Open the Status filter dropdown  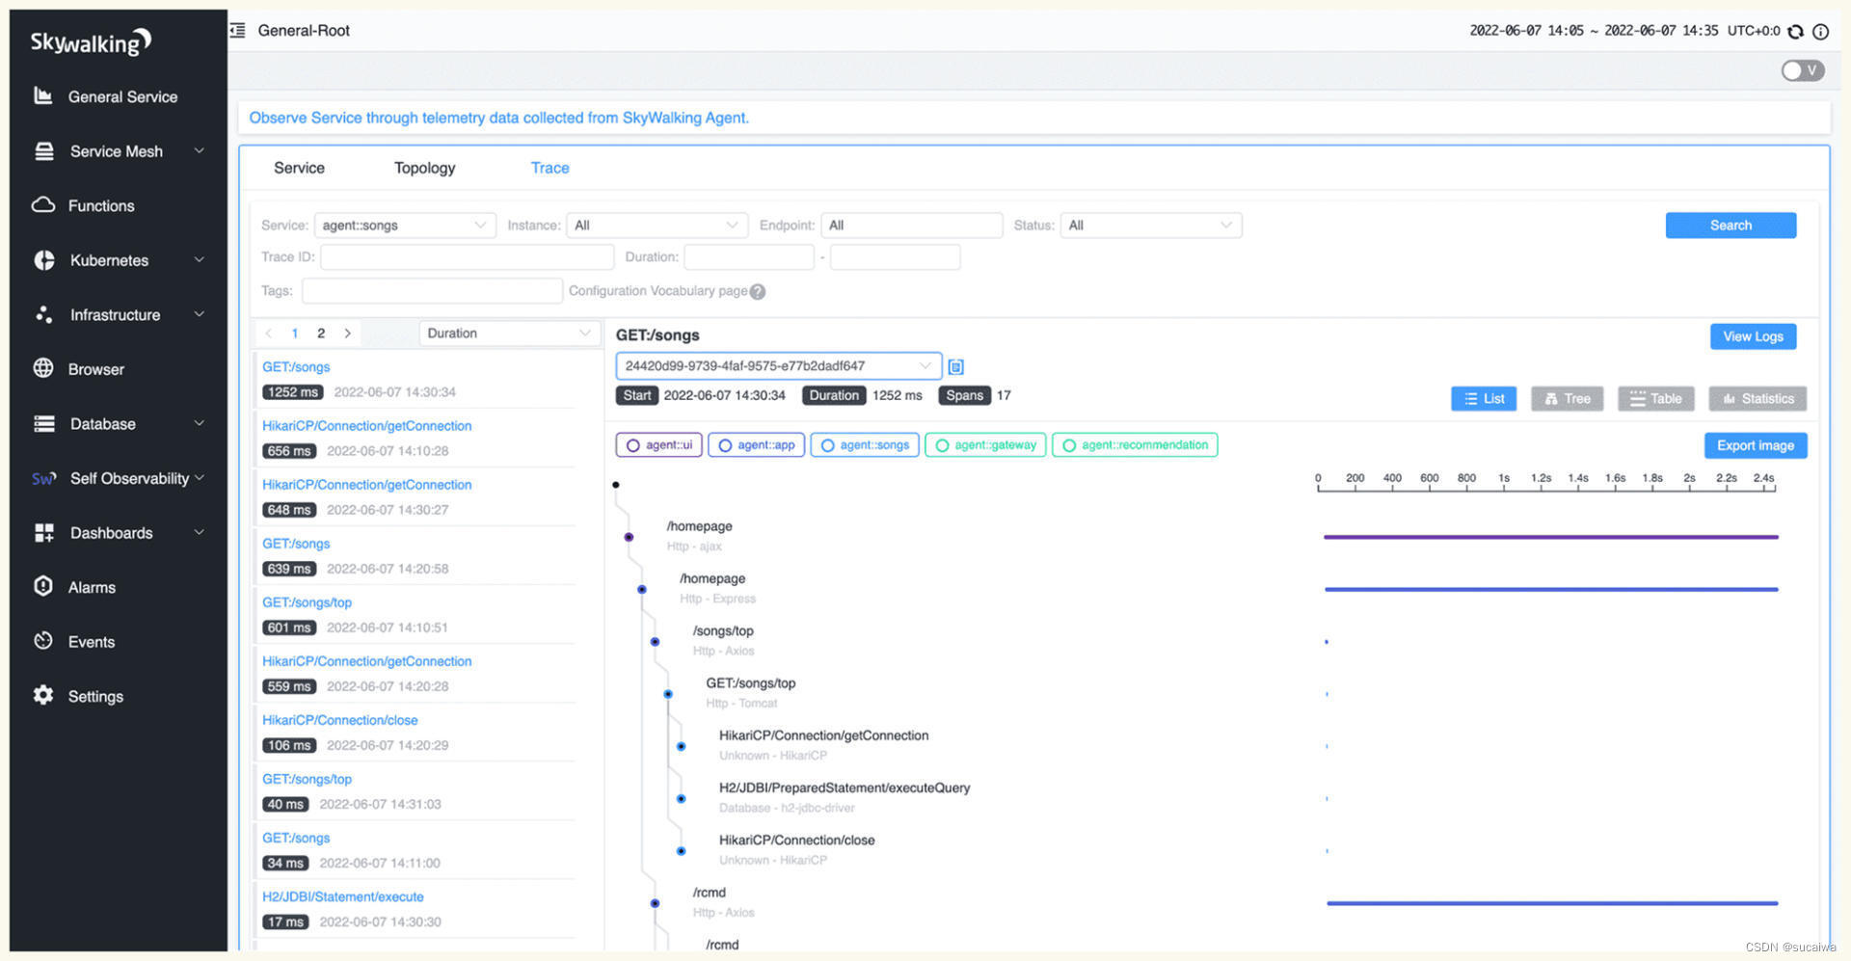[1150, 226]
